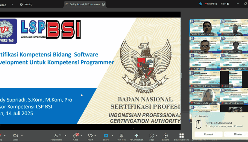This screenshot has width=248, height=142.
Task: Select dotNdet video tile
Action: pos(234,79)
